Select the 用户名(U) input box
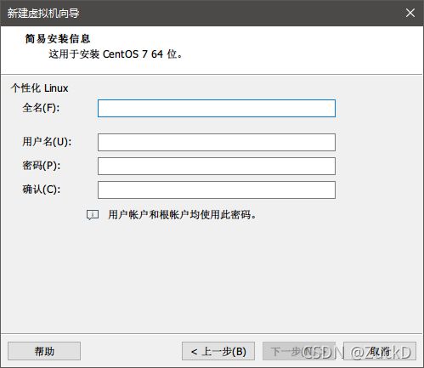424x368 pixels. [x=217, y=142]
